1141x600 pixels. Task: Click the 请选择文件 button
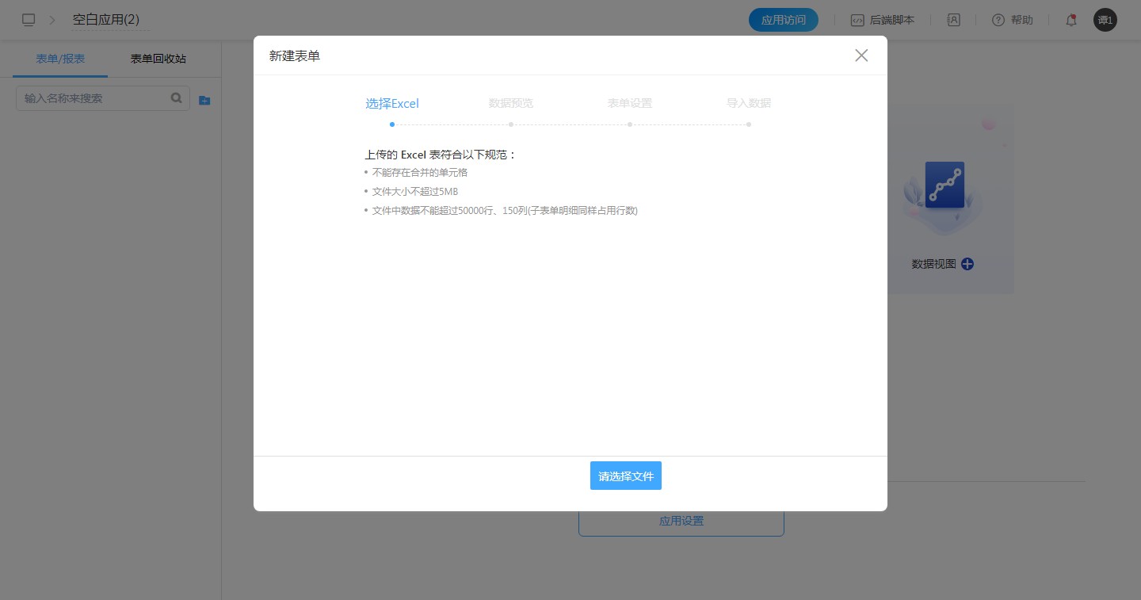(625, 476)
